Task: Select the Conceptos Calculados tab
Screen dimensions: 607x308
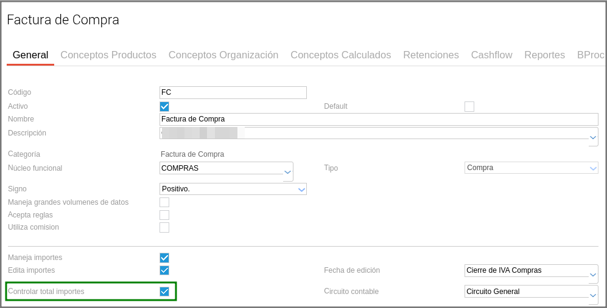Action: click(x=340, y=55)
